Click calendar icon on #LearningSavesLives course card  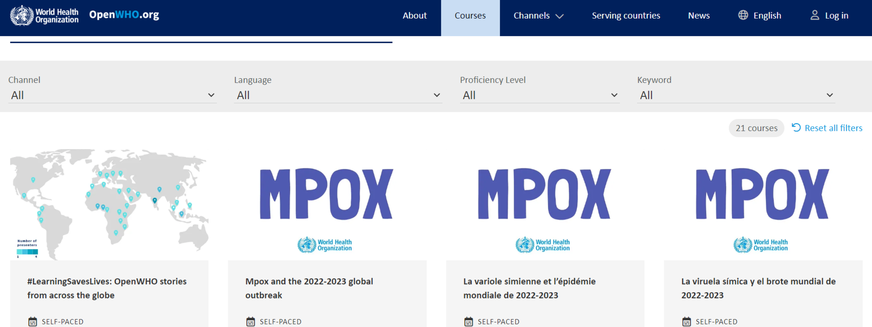pos(33,321)
